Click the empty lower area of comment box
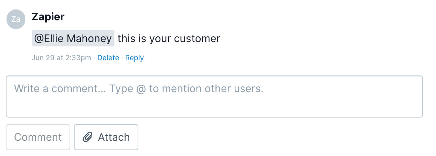The image size is (436, 156). coord(214,107)
